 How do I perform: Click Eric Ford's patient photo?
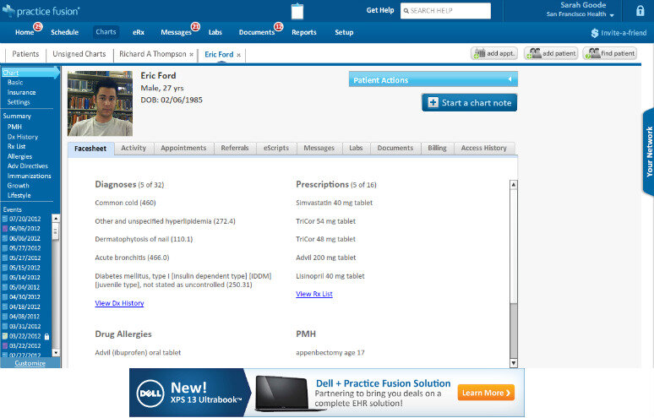(x=100, y=103)
